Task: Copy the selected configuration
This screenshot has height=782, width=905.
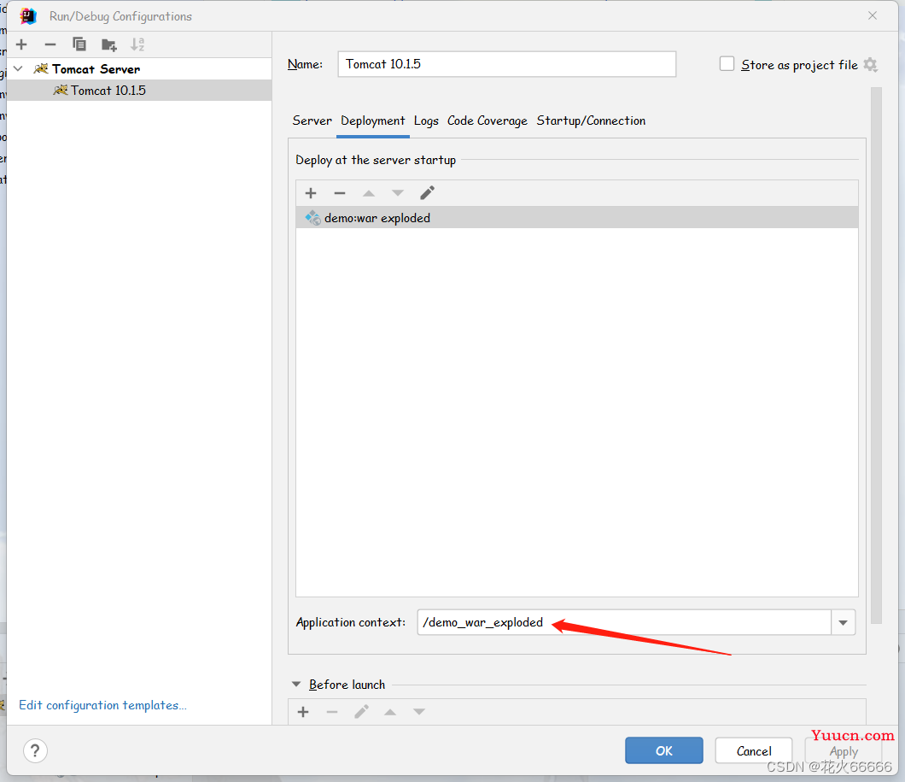Action: (x=79, y=44)
